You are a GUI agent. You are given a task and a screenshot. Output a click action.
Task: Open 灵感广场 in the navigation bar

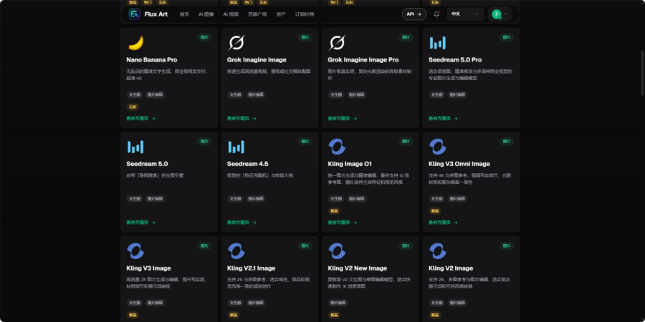[257, 14]
